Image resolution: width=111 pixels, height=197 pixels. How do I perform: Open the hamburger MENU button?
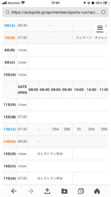(x=100, y=29)
